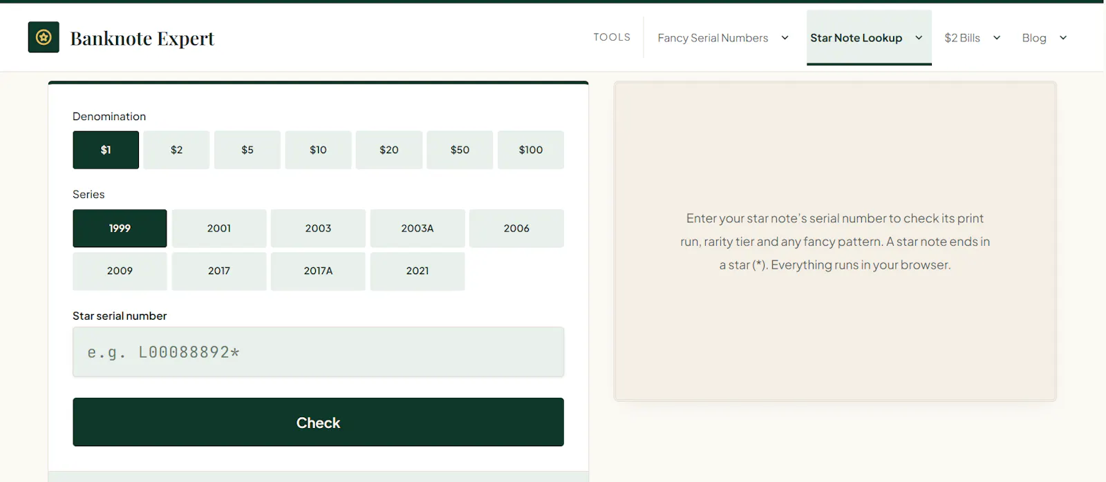Open the Blog menu item

pos(1034,38)
